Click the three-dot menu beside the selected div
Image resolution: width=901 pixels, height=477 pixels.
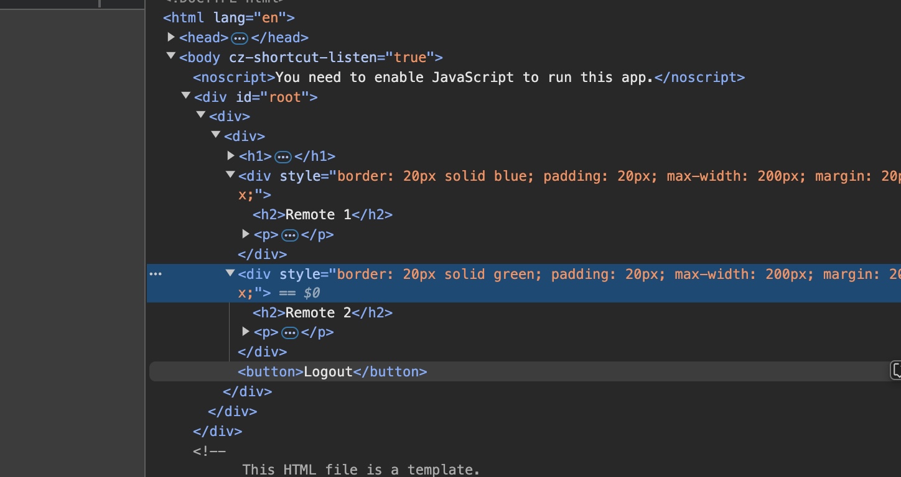(x=156, y=273)
